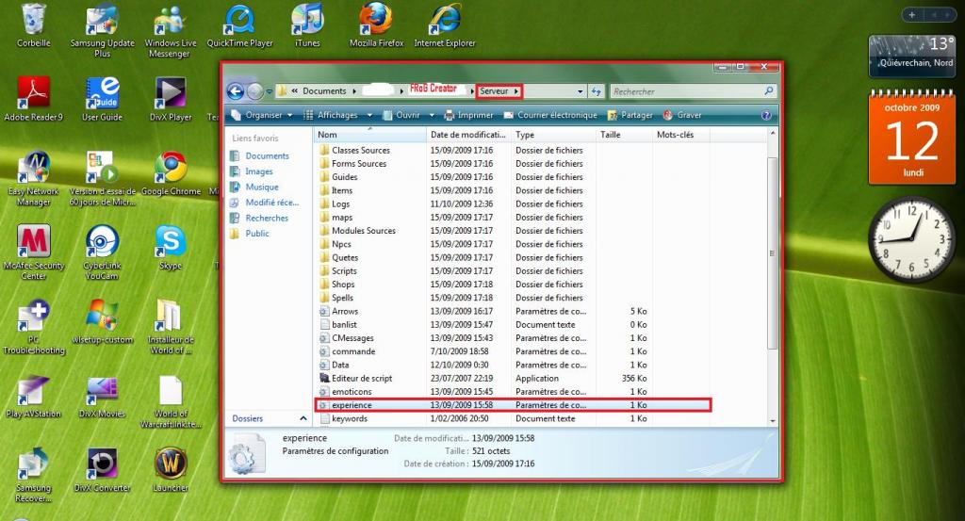Click Courrier électronique toolbar item

click(550, 115)
